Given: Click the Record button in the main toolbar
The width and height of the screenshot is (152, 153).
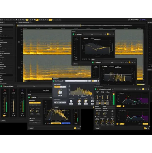Looking at the screenshot, I should point(16,20).
